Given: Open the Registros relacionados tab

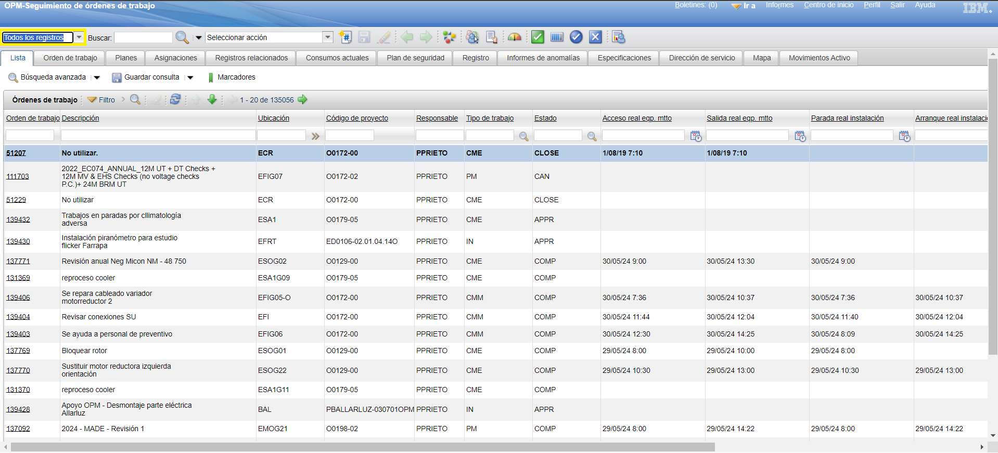Looking at the screenshot, I should [x=251, y=58].
